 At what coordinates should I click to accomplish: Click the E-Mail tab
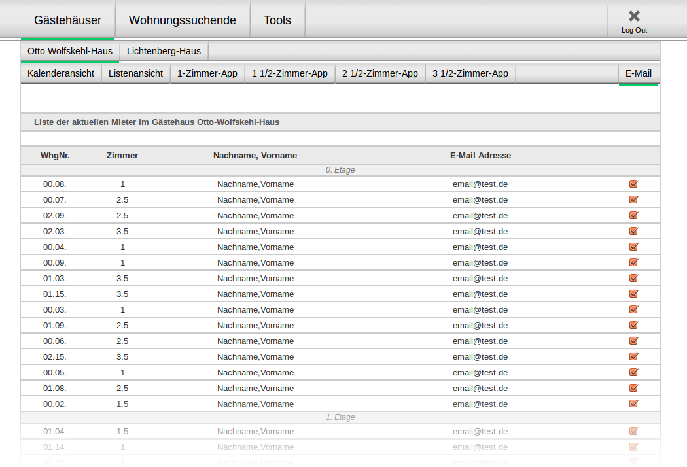tap(639, 73)
